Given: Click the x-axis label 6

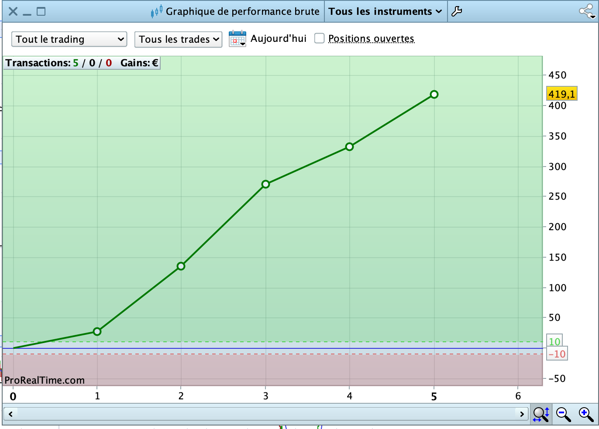Looking at the screenshot, I should pyautogui.click(x=518, y=396).
